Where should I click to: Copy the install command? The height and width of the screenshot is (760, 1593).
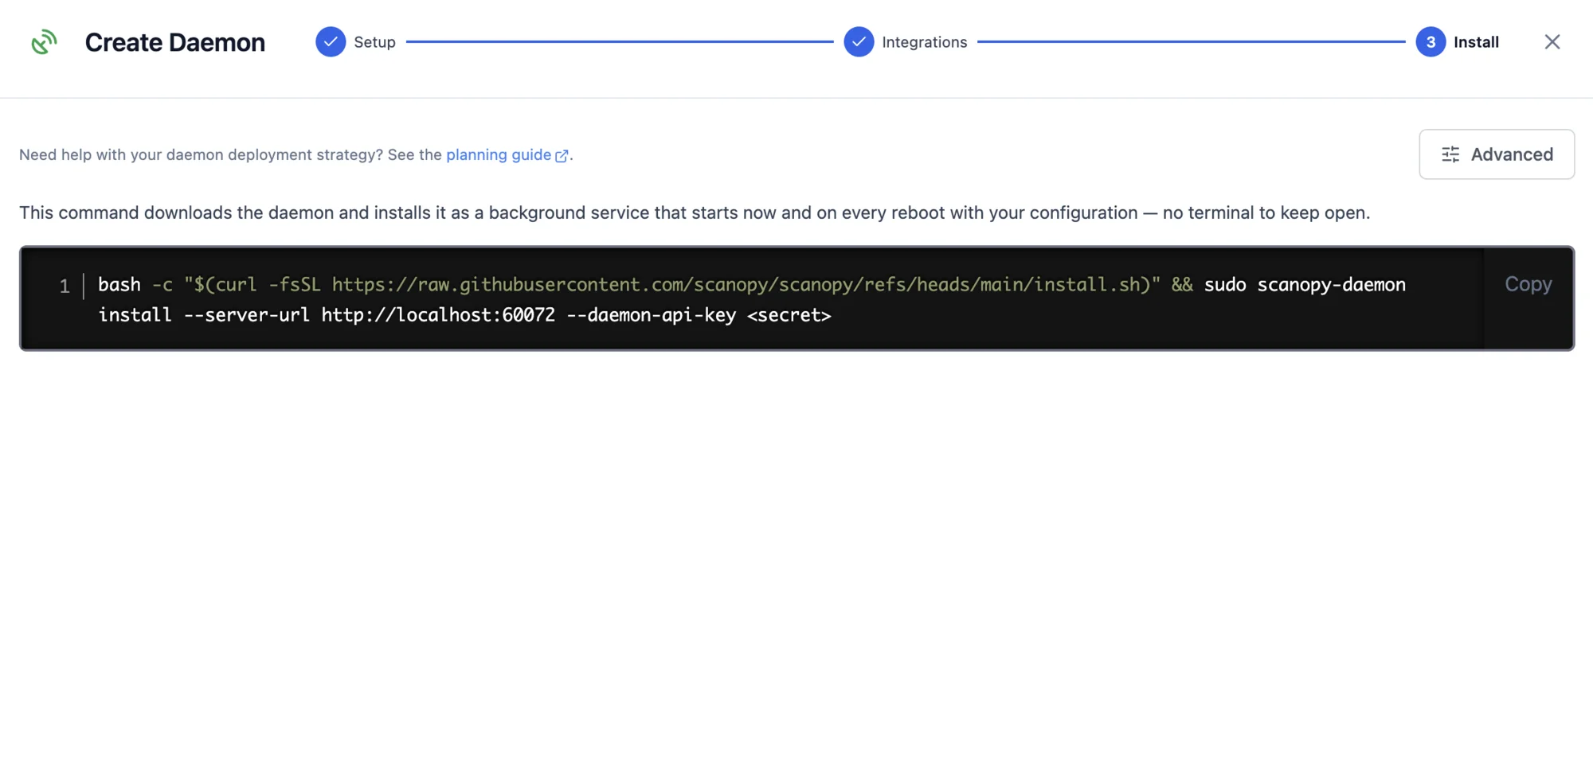coord(1528,284)
